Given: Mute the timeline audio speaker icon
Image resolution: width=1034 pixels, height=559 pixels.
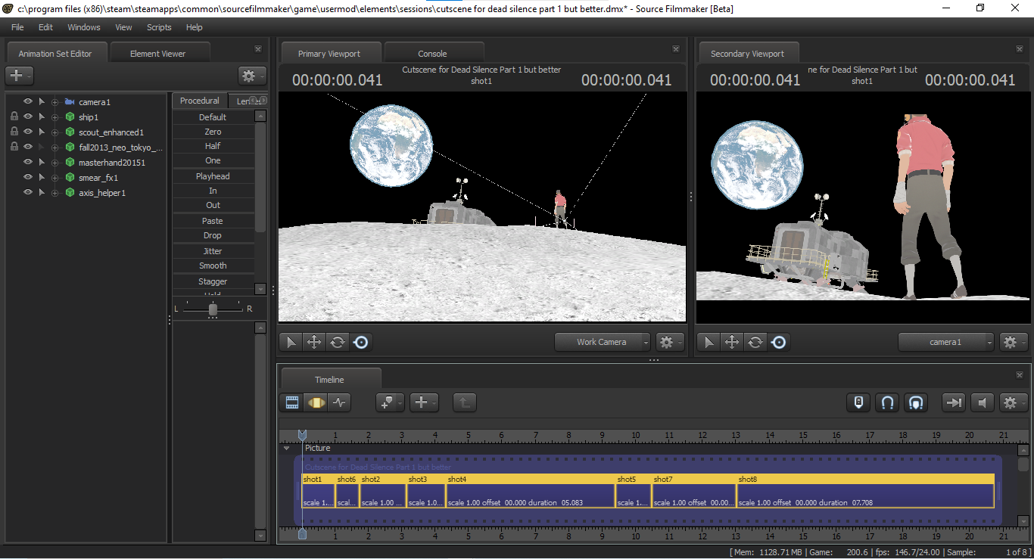Looking at the screenshot, I should click(x=983, y=403).
